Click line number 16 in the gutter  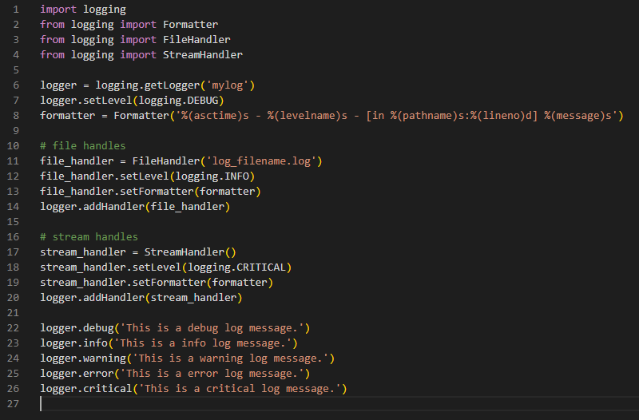[12, 237]
